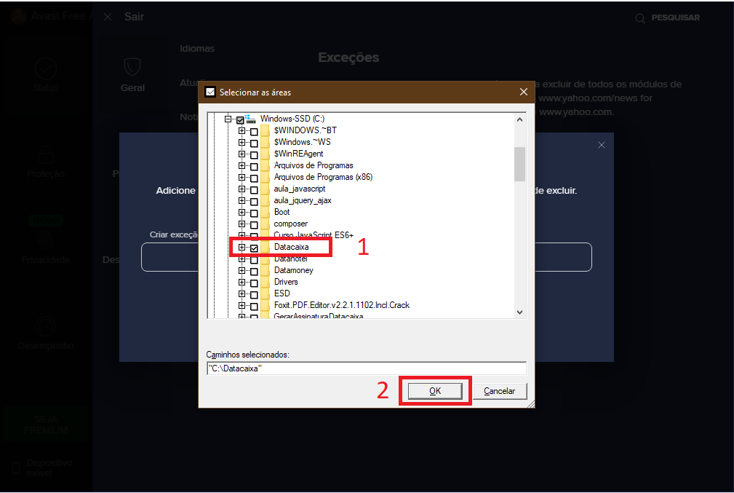Tick the Arquivos de Programas checkbox
This screenshot has width=734, height=493.
(x=254, y=167)
